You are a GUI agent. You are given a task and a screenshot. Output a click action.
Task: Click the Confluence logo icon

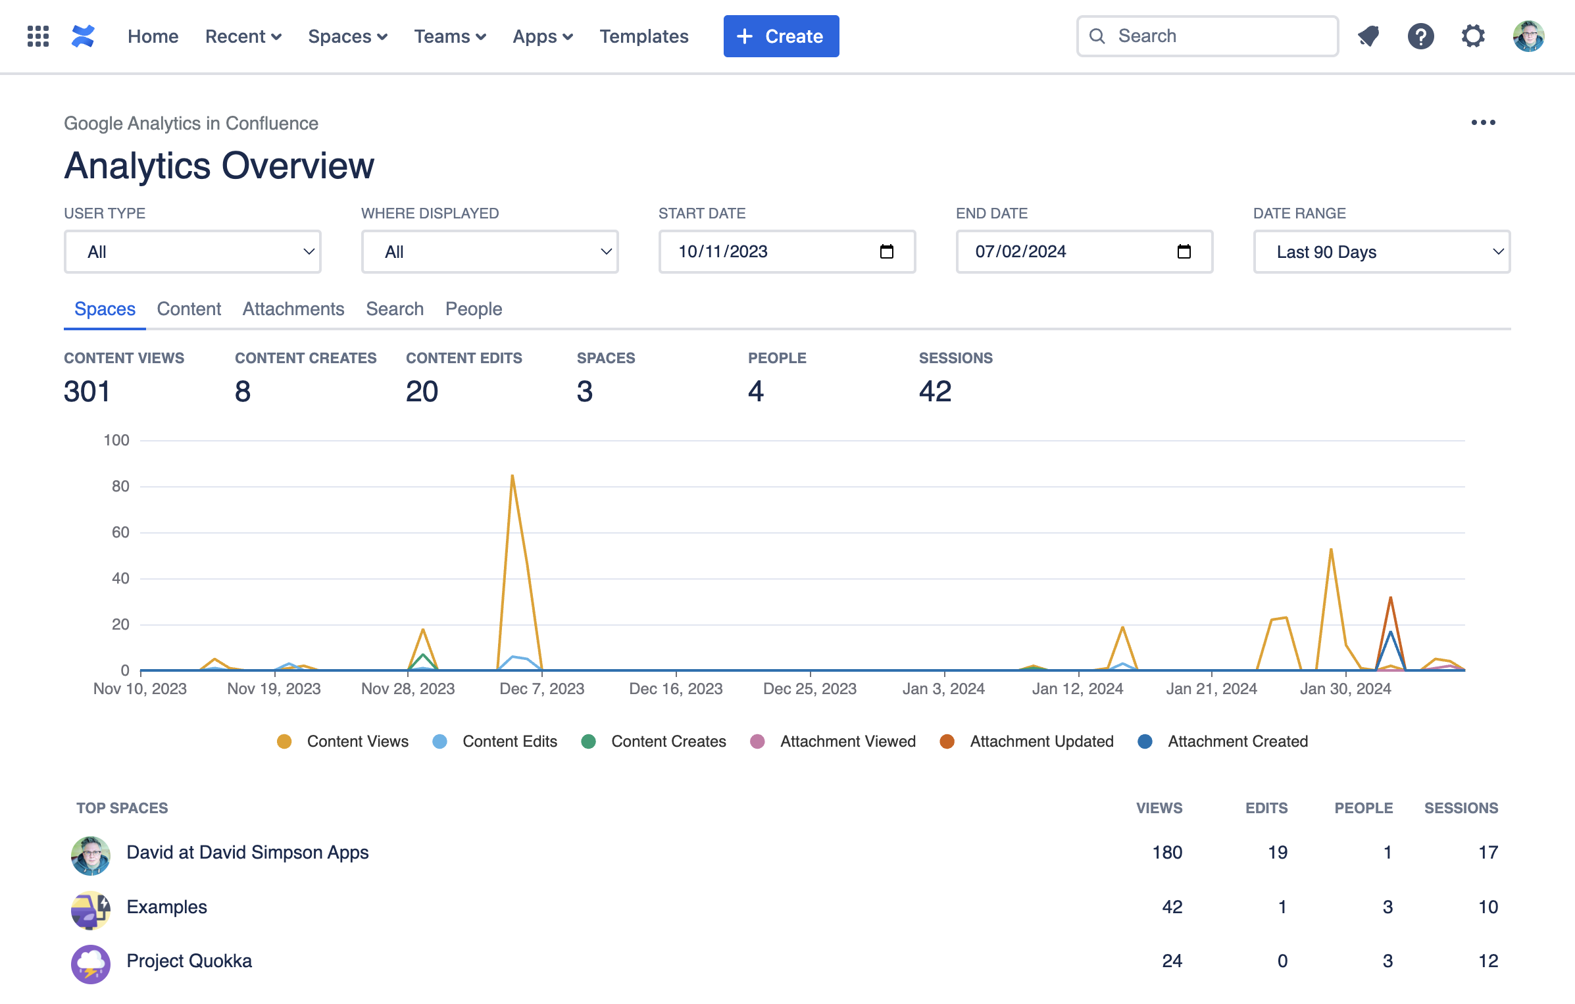point(84,36)
